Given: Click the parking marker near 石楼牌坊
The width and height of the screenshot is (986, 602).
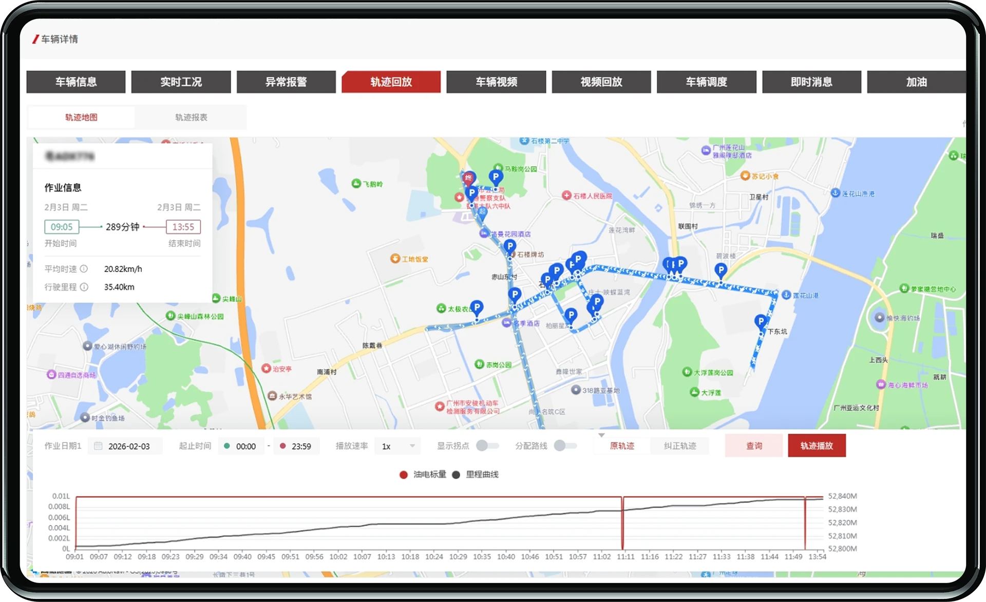Looking at the screenshot, I should click(509, 246).
